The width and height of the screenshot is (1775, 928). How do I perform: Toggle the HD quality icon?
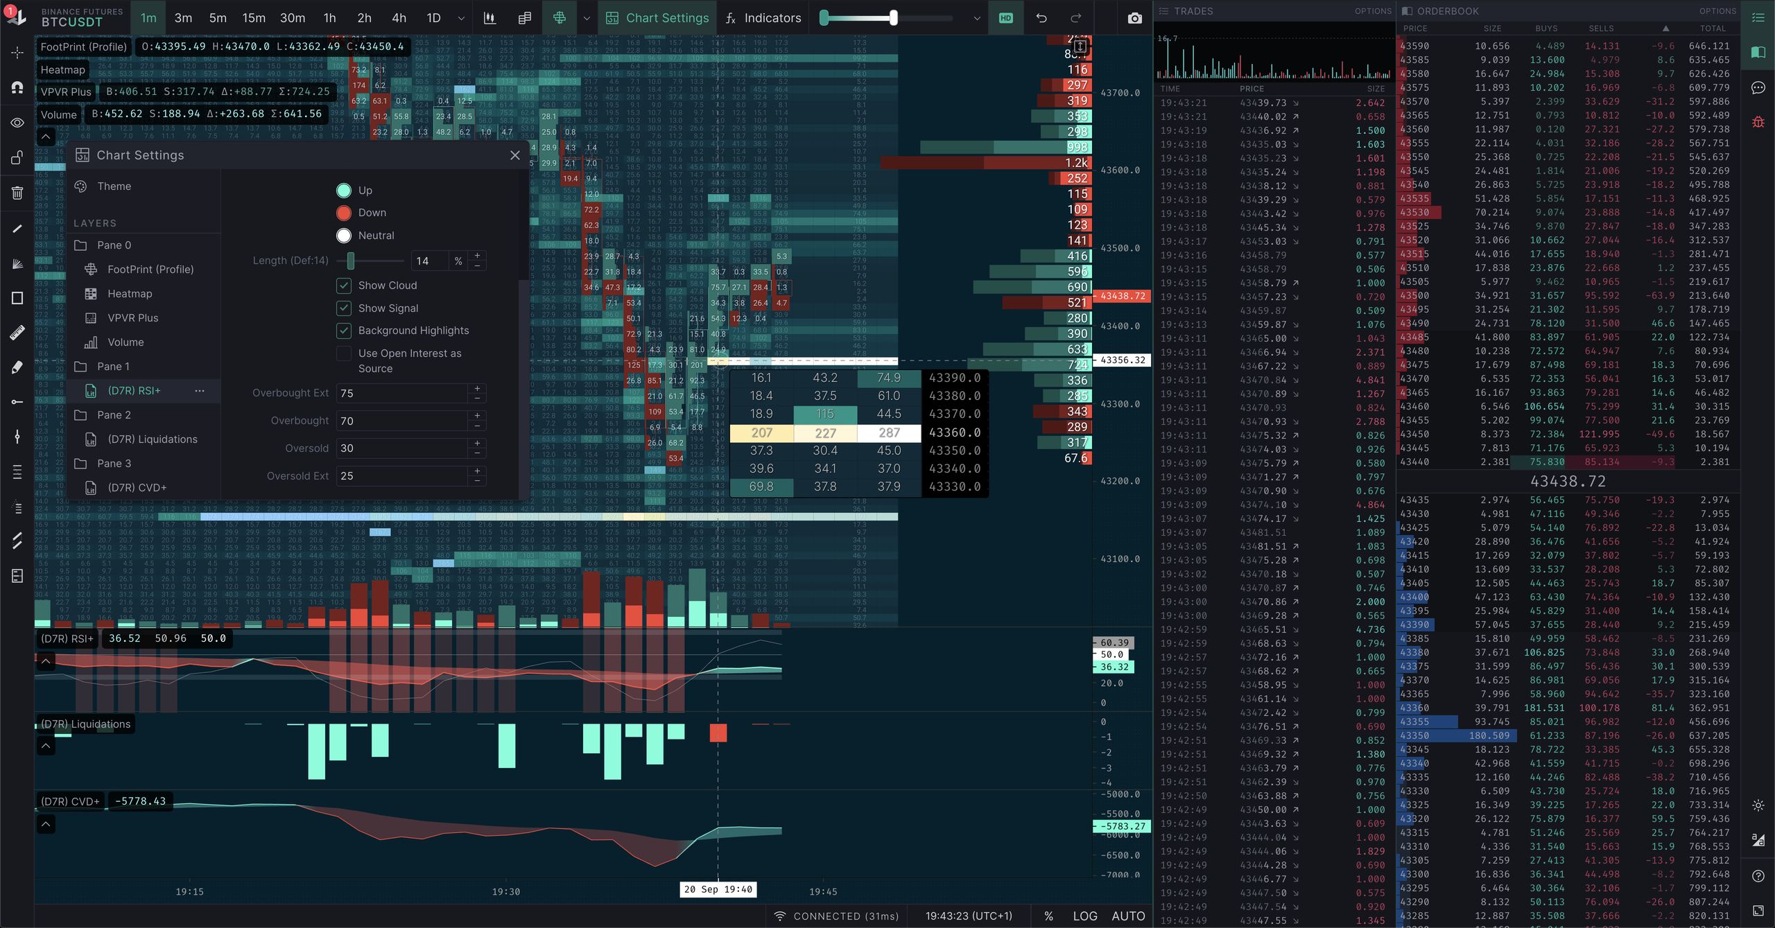coord(1006,18)
